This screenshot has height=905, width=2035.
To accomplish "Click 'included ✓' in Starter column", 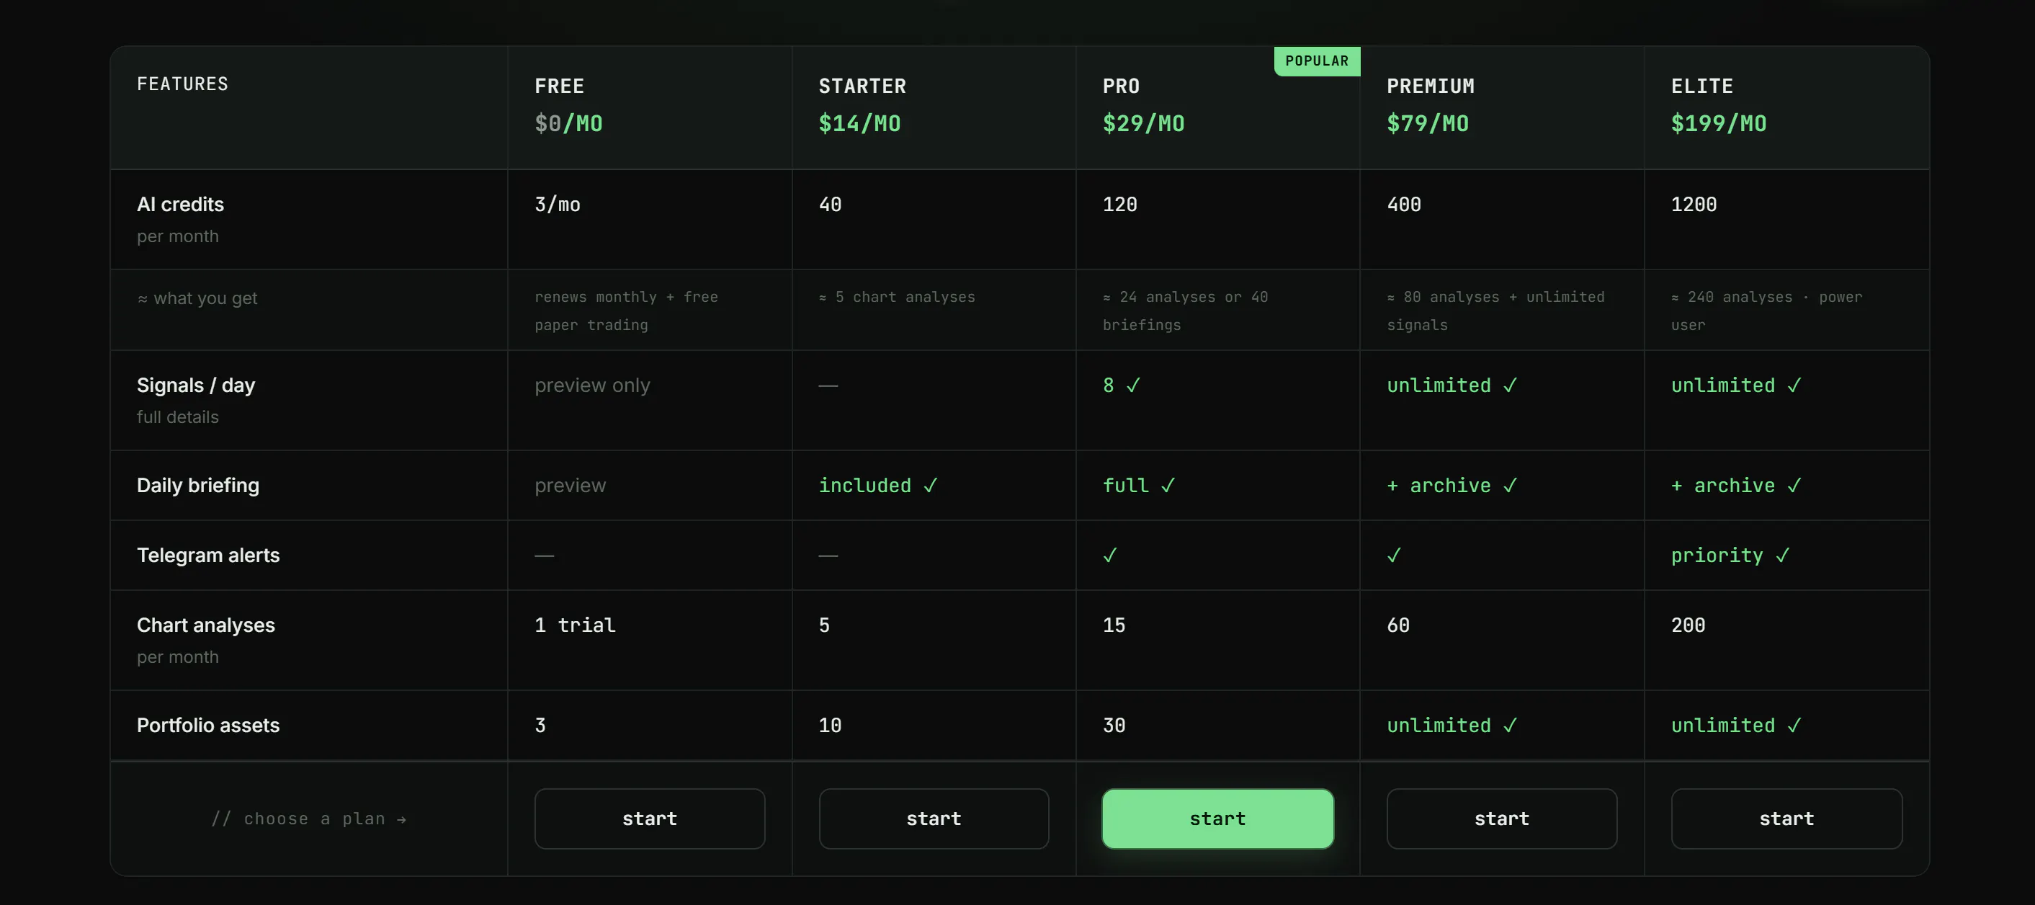I will [x=878, y=486].
